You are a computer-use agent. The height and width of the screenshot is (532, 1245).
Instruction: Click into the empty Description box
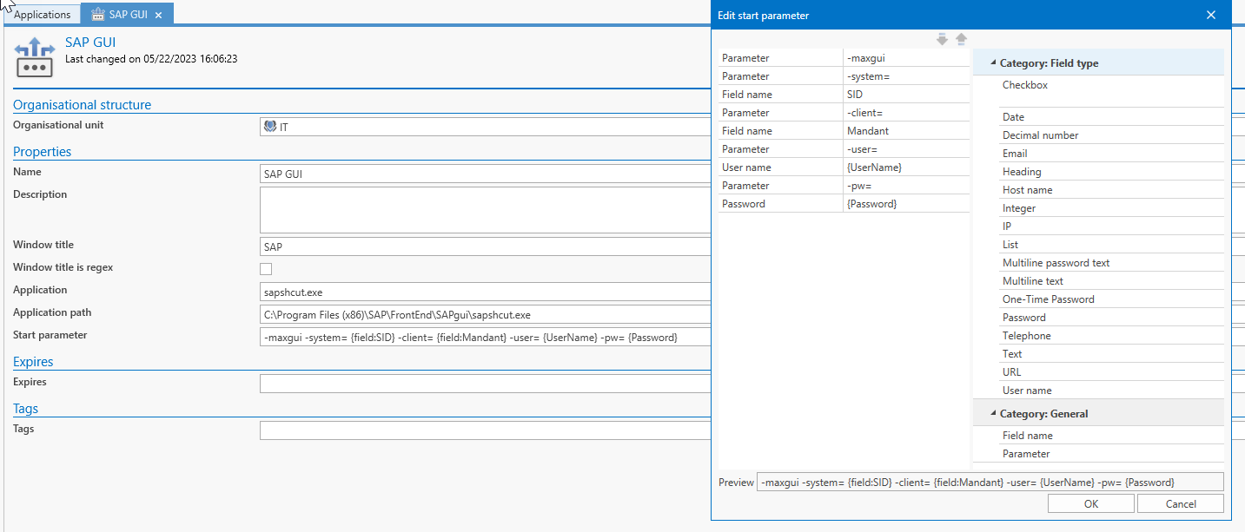coord(485,210)
